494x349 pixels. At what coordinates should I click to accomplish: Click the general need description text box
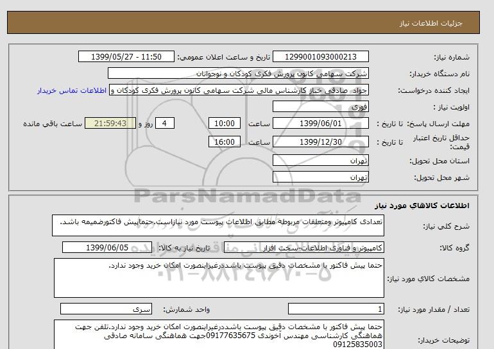point(218,225)
